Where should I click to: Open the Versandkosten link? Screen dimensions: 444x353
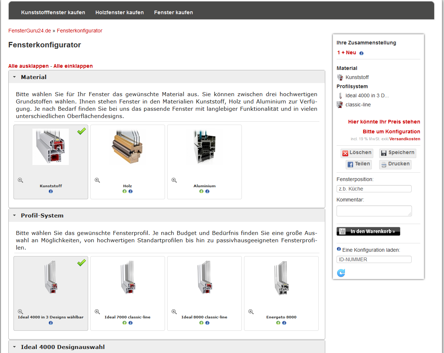click(405, 139)
